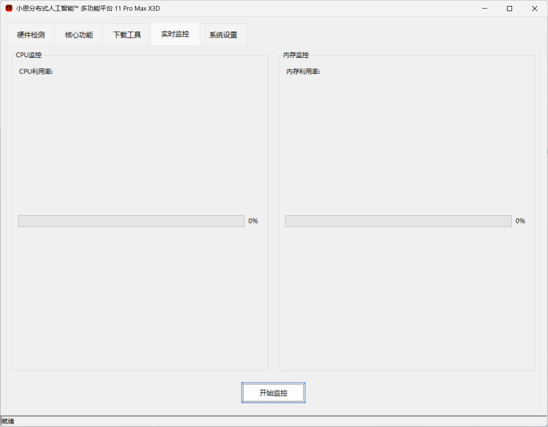This screenshot has height=427, width=548.
Task: Switch to the 硬件检测 tab
Action: coord(31,35)
